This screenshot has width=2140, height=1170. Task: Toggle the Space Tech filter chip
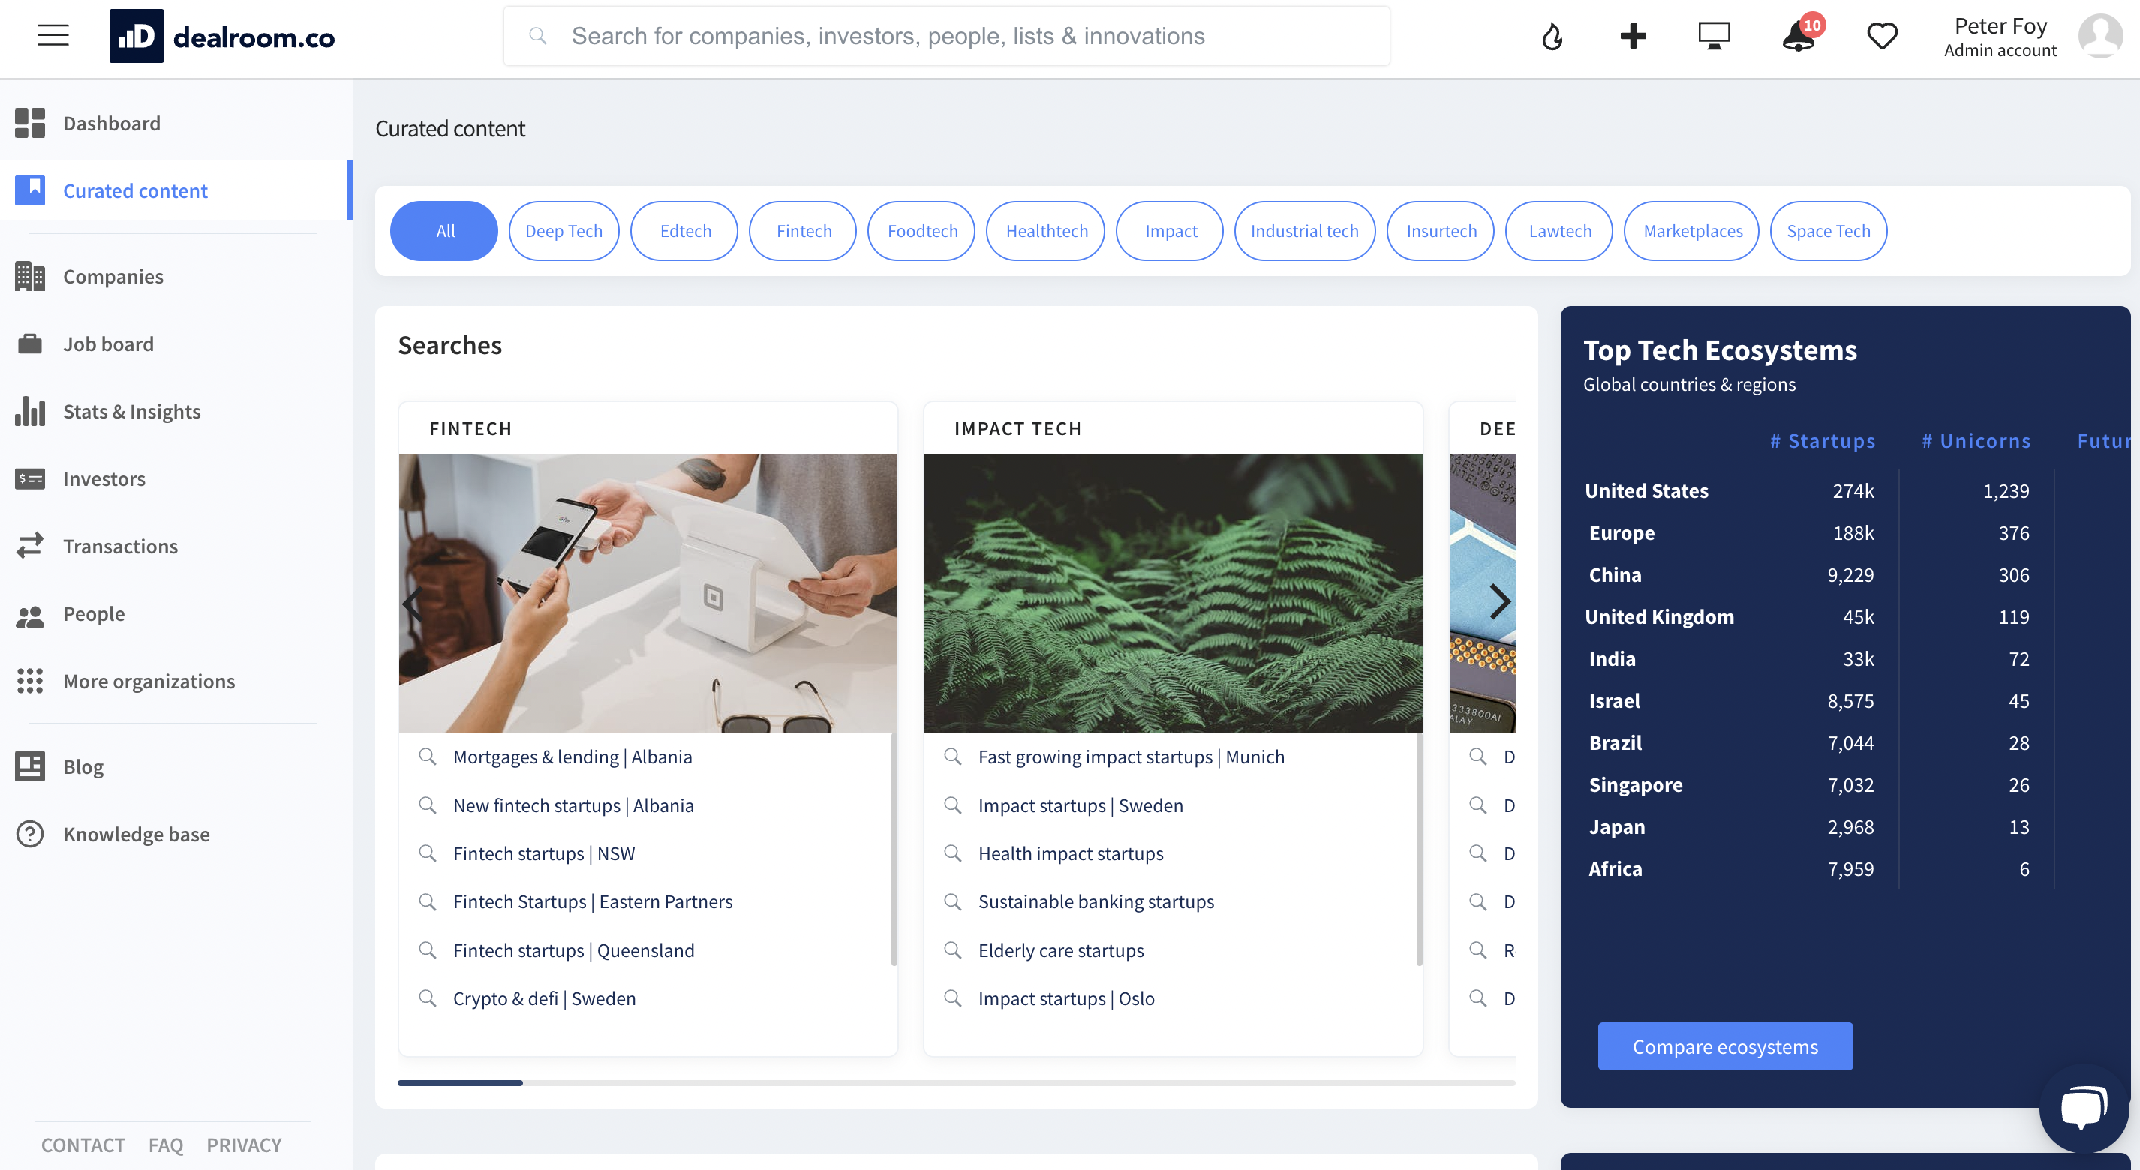1829,231
